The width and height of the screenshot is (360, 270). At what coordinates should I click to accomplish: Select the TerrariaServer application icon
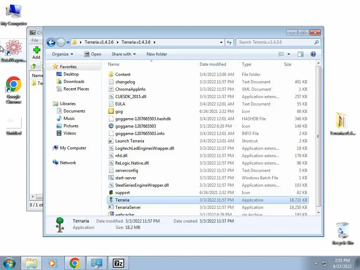[x=111, y=207]
